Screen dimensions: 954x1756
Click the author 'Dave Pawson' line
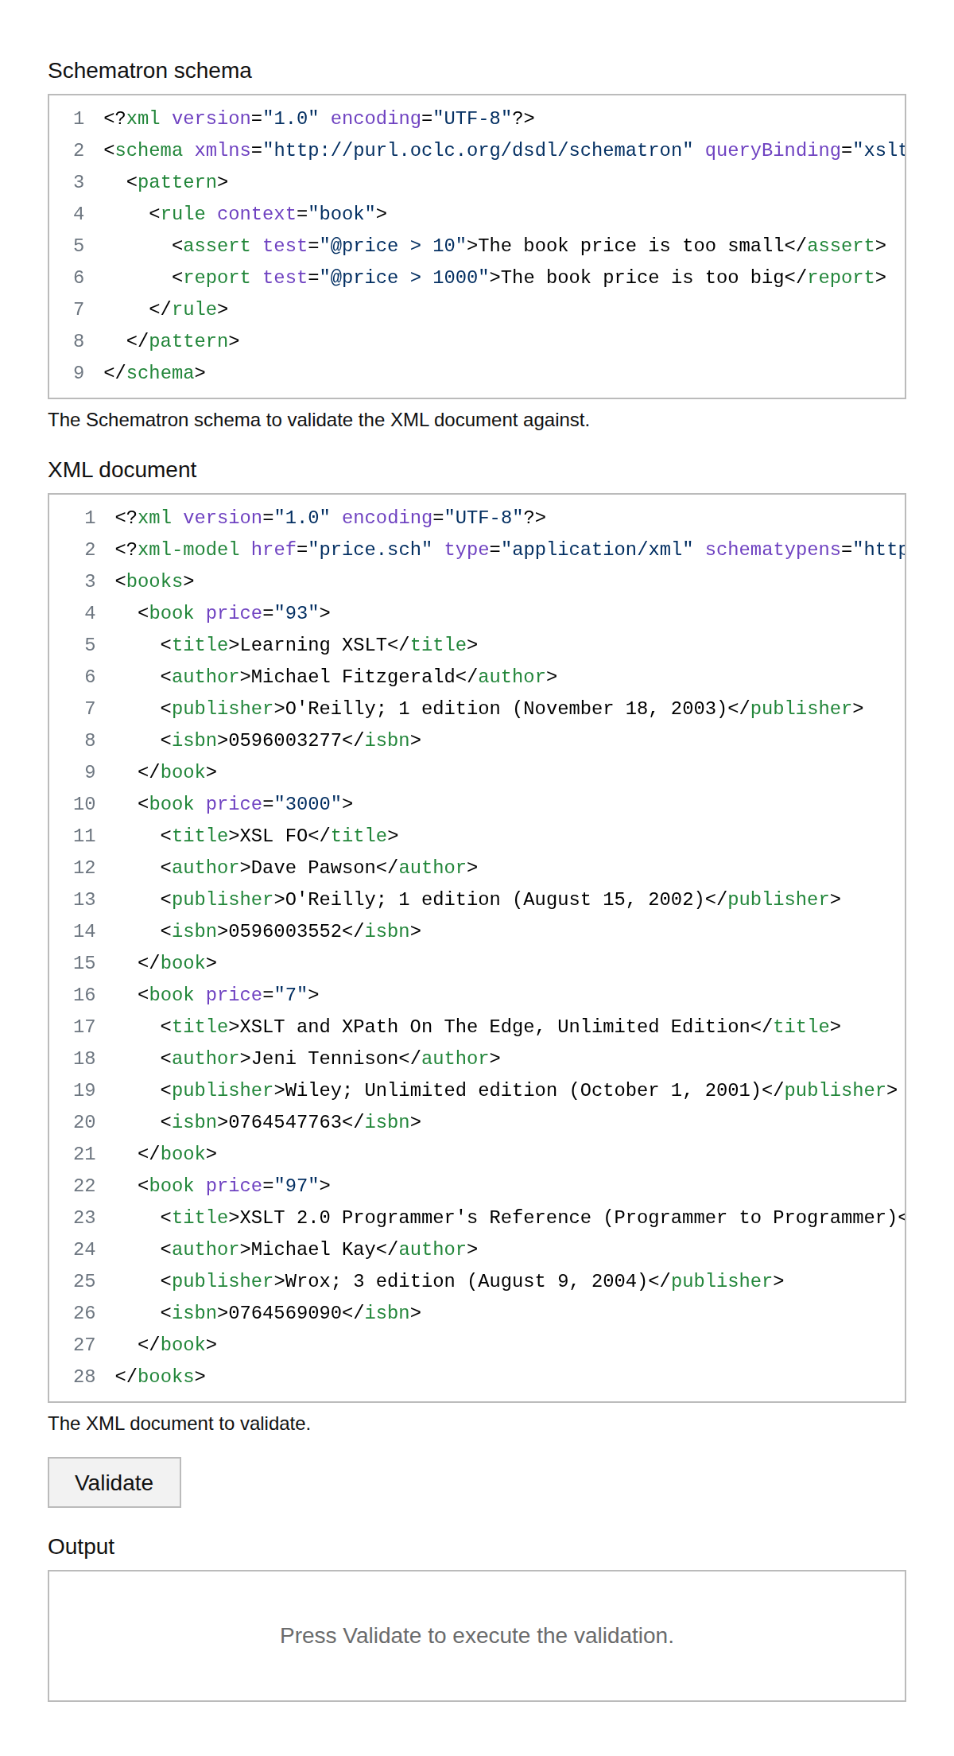pos(319,868)
